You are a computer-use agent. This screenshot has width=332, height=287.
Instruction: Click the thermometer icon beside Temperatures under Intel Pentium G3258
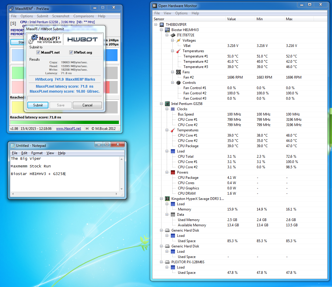tap(173, 130)
